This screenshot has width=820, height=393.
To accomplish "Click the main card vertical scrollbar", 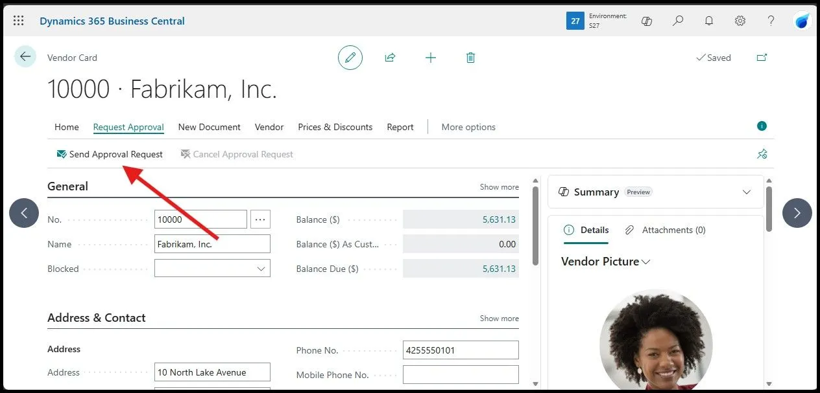I will 535,227.
